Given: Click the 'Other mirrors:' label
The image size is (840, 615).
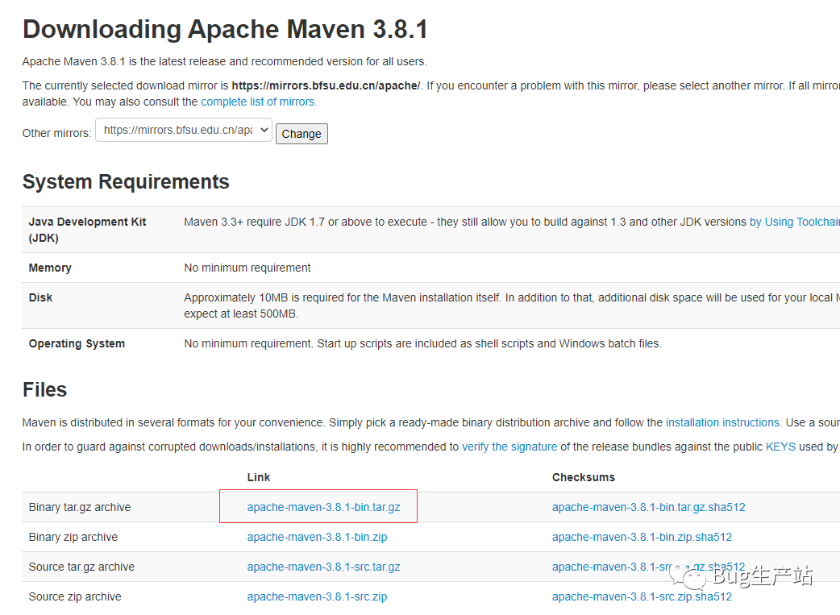Looking at the screenshot, I should pyautogui.click(x=56, y=133).
